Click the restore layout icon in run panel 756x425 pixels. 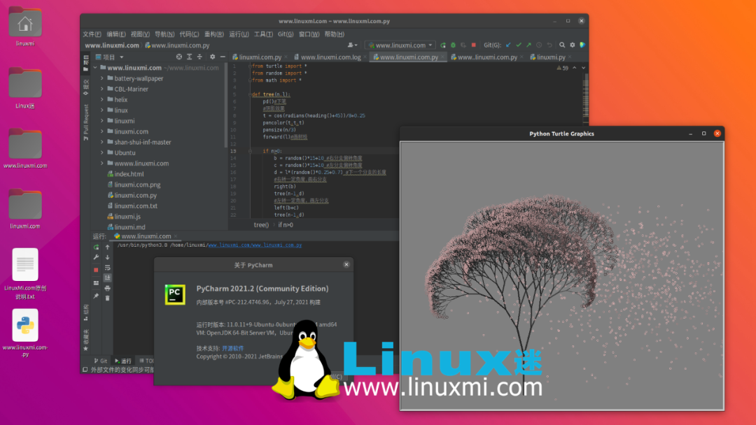coord(96,283)
